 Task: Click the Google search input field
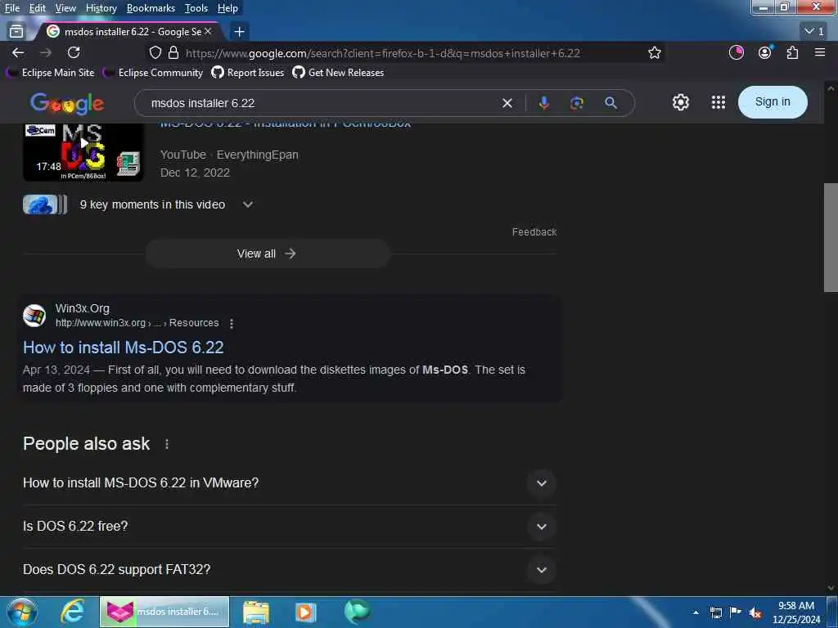click(x=321, y=103)
